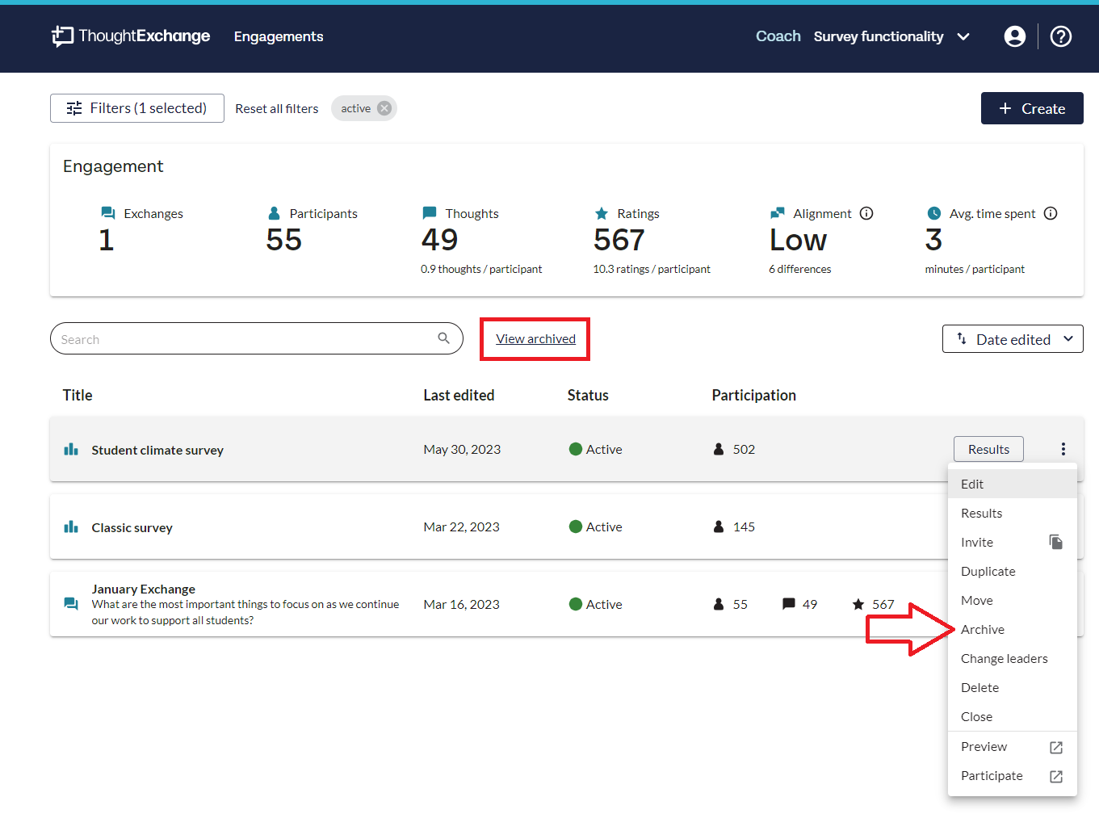Select Preview from the context menu
Viewport: 1099px width, 818px height.
click(x=1013, y=747)
